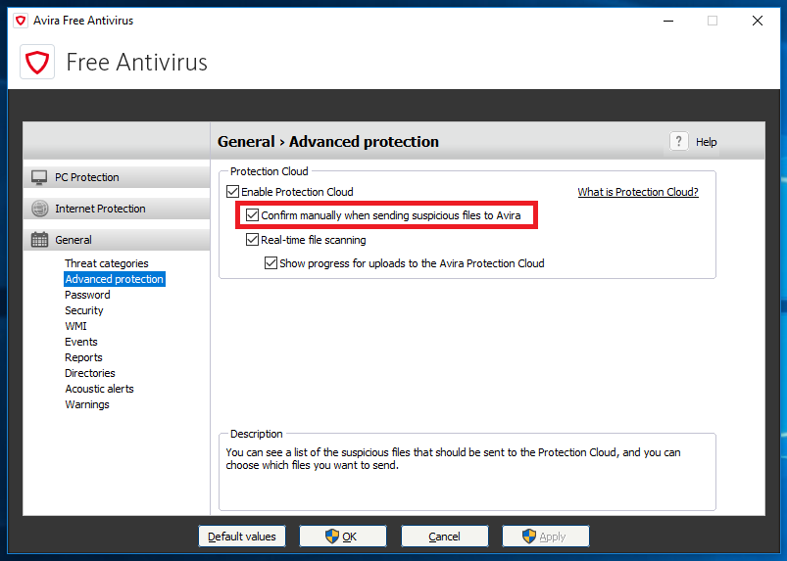Collapse the General section
This screenshot has width=787, height=561.
(x=117, y=240)
